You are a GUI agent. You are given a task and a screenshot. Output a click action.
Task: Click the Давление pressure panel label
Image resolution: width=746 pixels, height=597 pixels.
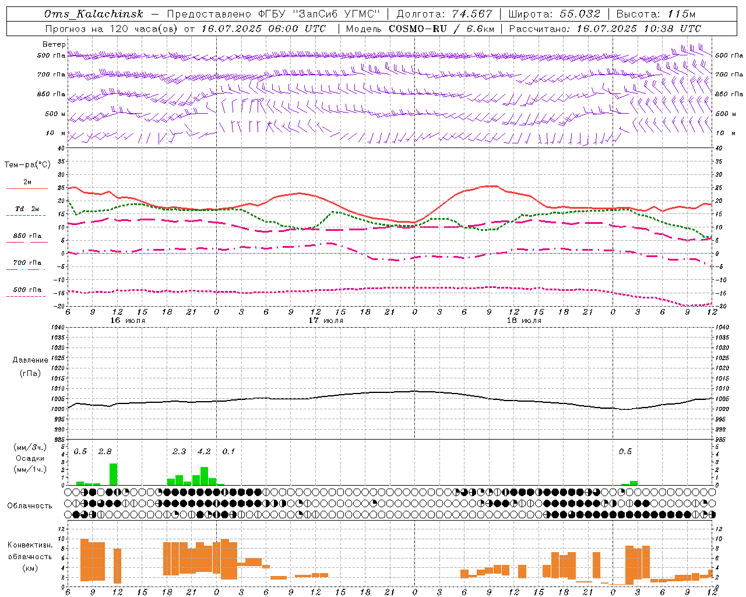coord(30,360)
